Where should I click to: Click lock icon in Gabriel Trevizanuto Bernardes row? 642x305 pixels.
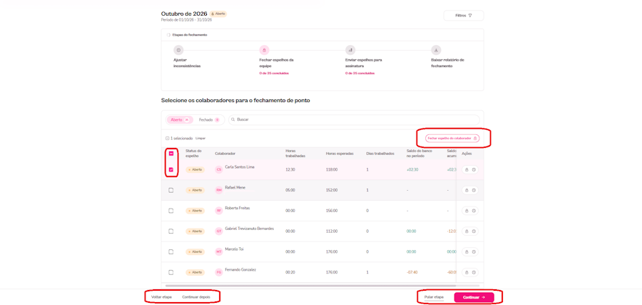[467, 231]
